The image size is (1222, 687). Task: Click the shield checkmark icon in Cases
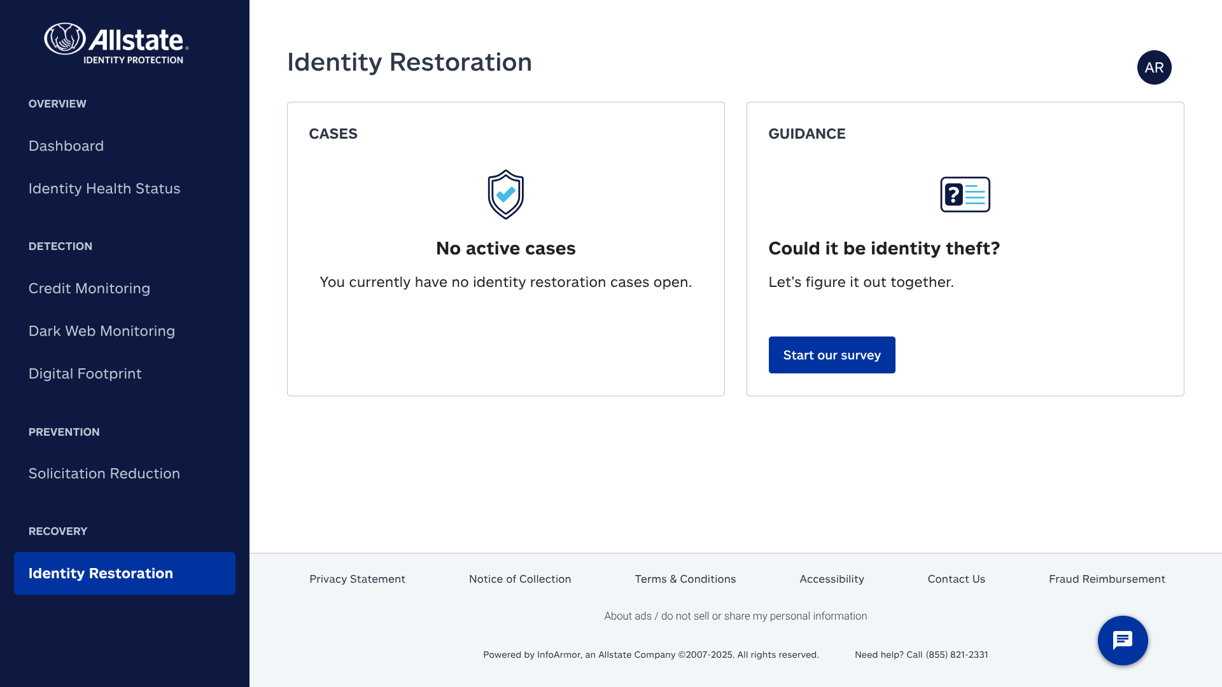tap(506, 195)
